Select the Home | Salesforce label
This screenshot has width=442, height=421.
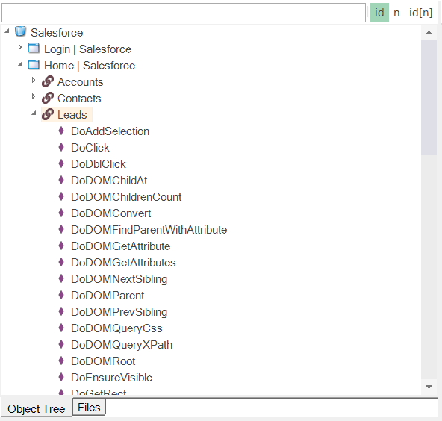(90, 66)
